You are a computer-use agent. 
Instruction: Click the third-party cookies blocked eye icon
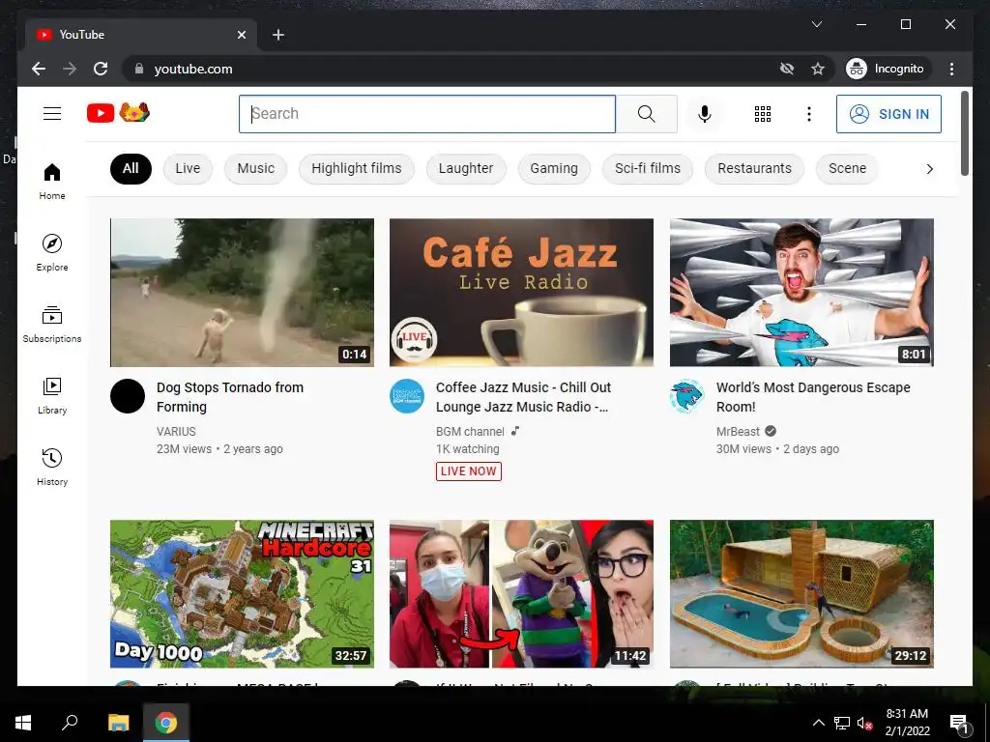tap(787, 69)
